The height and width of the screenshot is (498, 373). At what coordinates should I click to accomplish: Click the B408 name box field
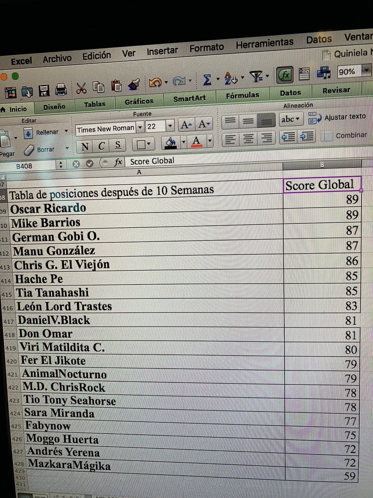pos(27,166)
